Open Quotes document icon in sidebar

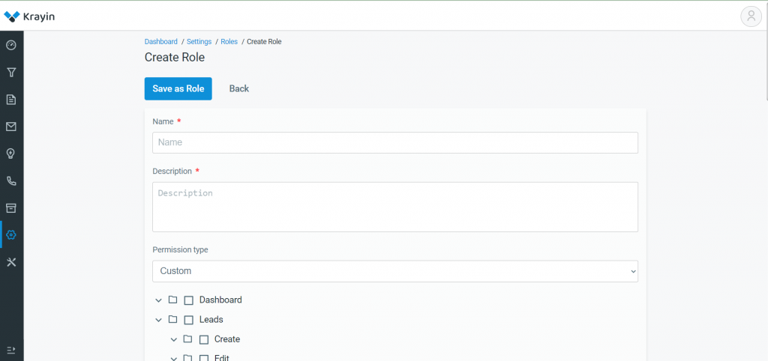[11, 100]
